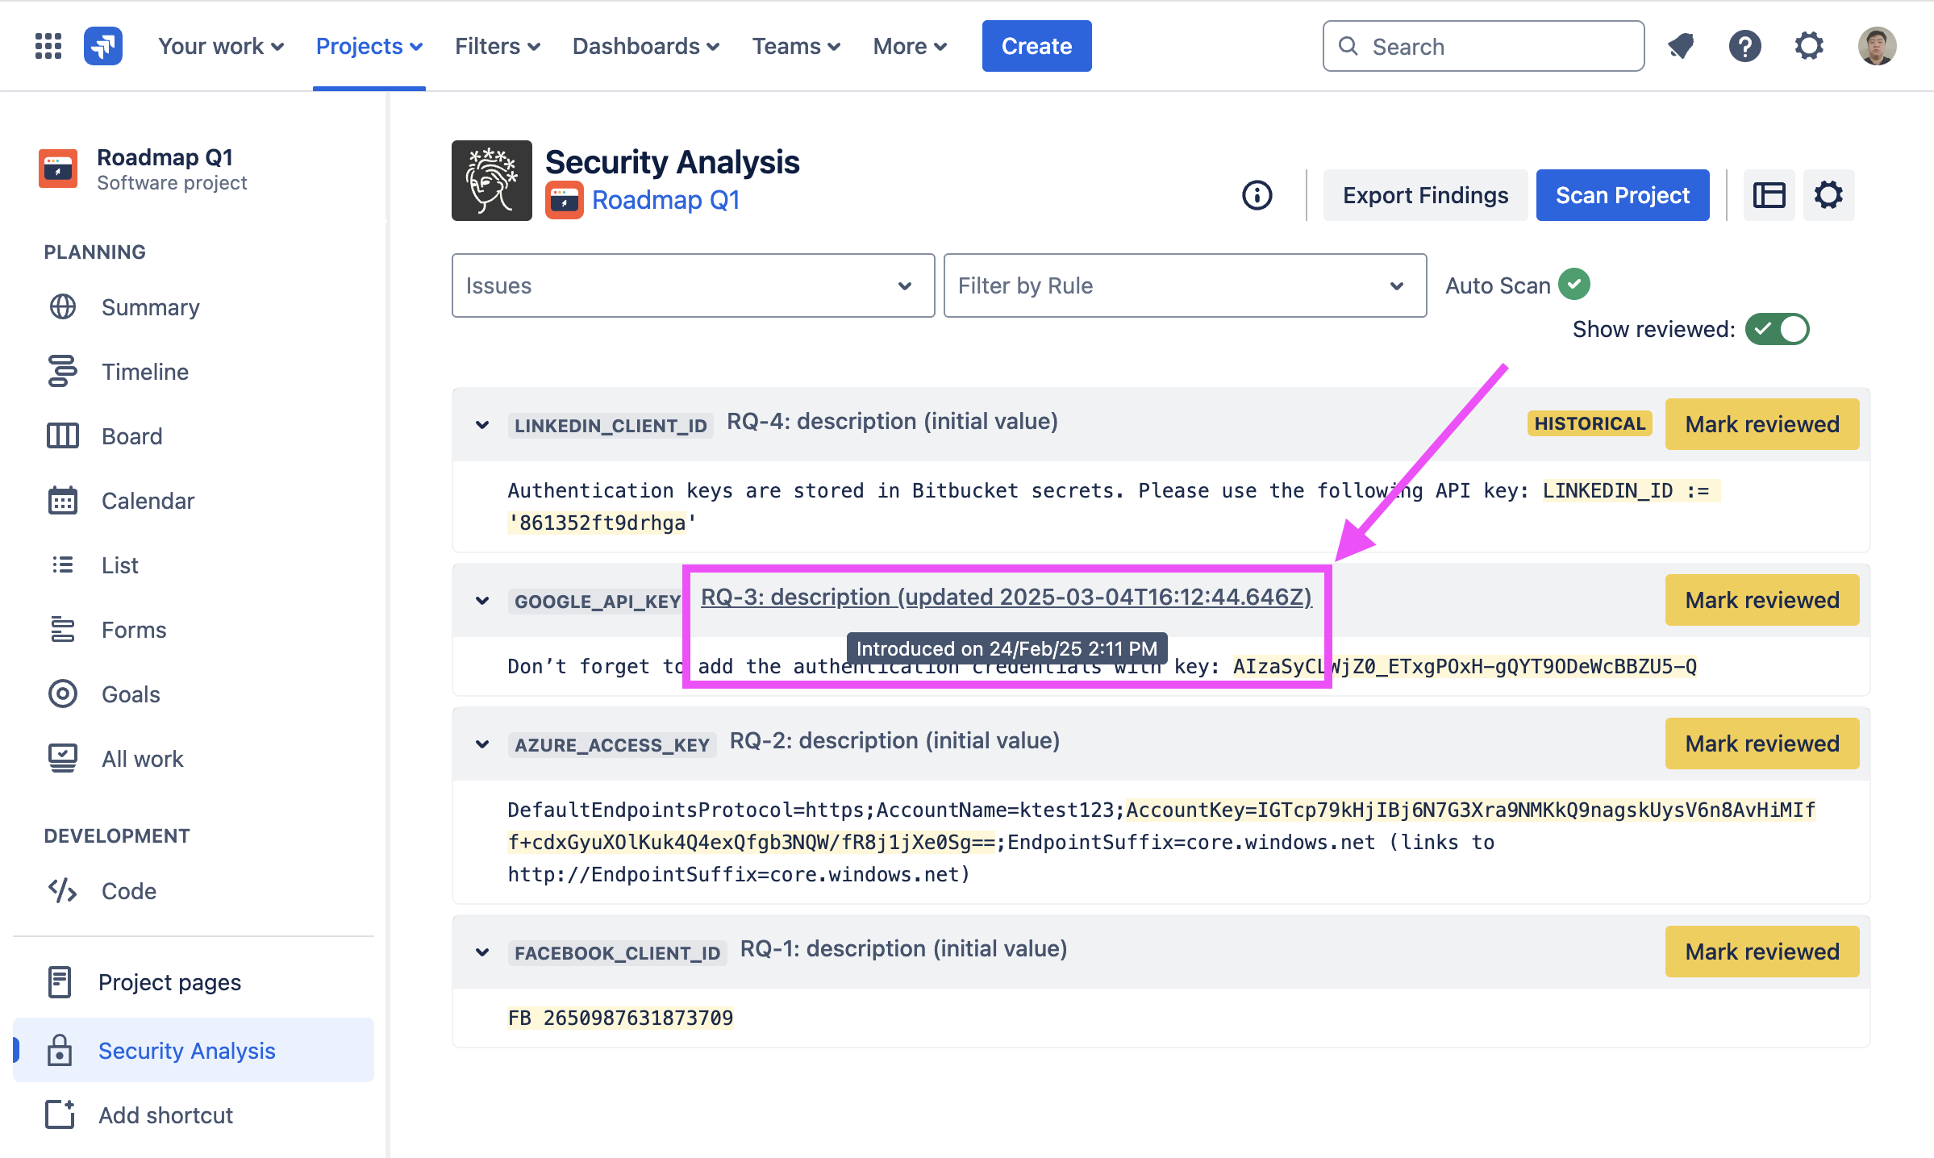Open the top bar settings gear

[x=1809, y=46]
